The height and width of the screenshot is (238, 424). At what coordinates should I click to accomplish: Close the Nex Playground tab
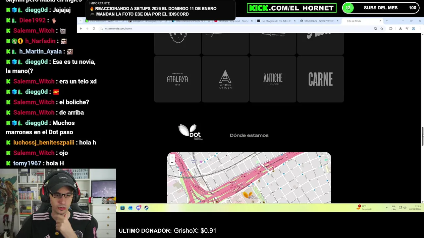[294, 21]
